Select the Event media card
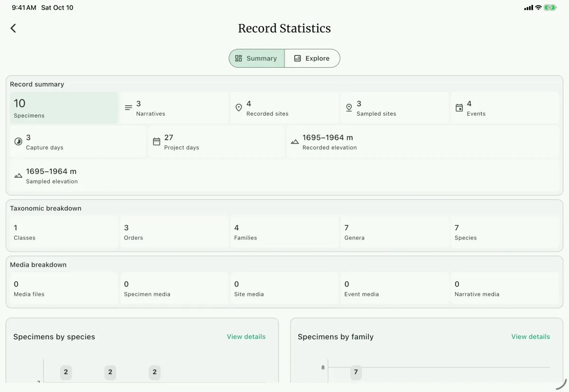The image size is (569, 392). coord(395,289)
